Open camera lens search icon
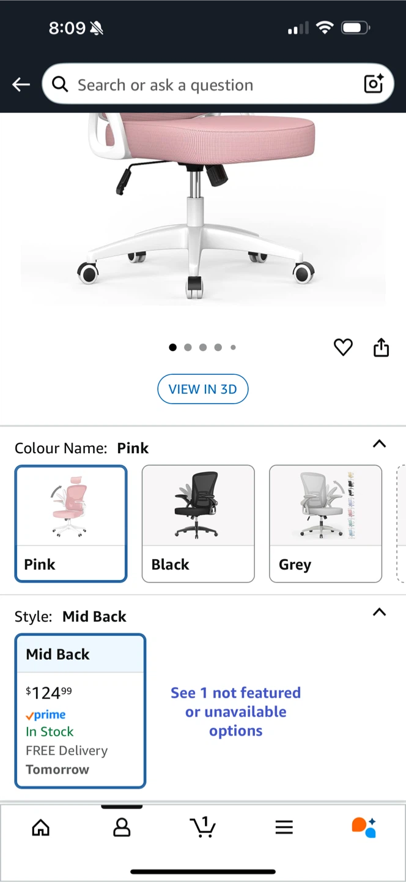This screenshot has height=882, width=406. [x=374, y=84]
